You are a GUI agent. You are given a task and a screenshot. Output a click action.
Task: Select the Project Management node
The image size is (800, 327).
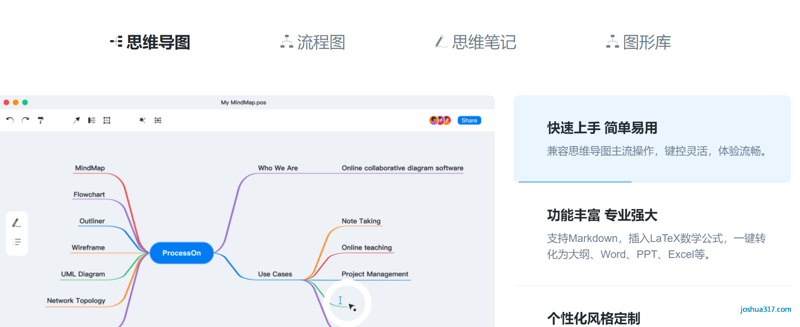[375, 274]
